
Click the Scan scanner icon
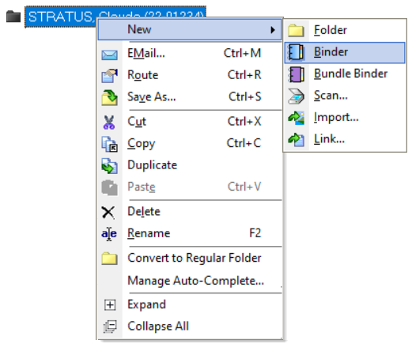pos(296,96)
